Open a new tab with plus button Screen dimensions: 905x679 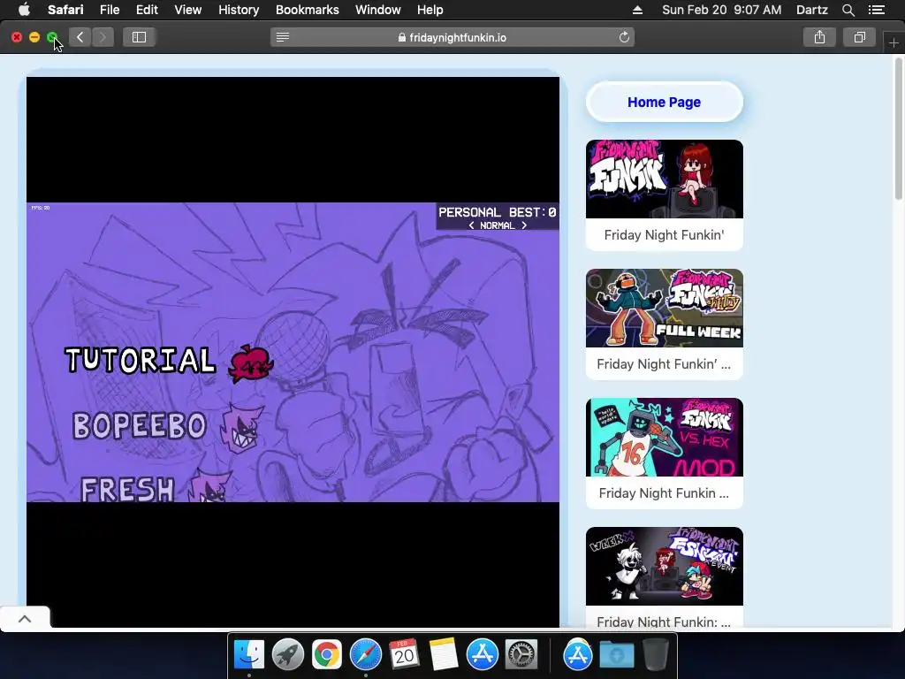894,43
